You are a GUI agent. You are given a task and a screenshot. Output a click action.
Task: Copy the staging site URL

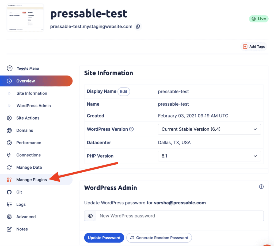tap(138, 26)
